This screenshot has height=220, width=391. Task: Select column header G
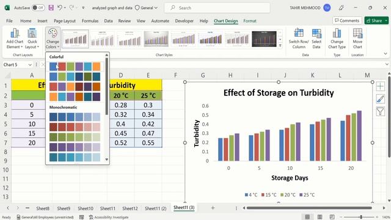(x=203, y=75)
